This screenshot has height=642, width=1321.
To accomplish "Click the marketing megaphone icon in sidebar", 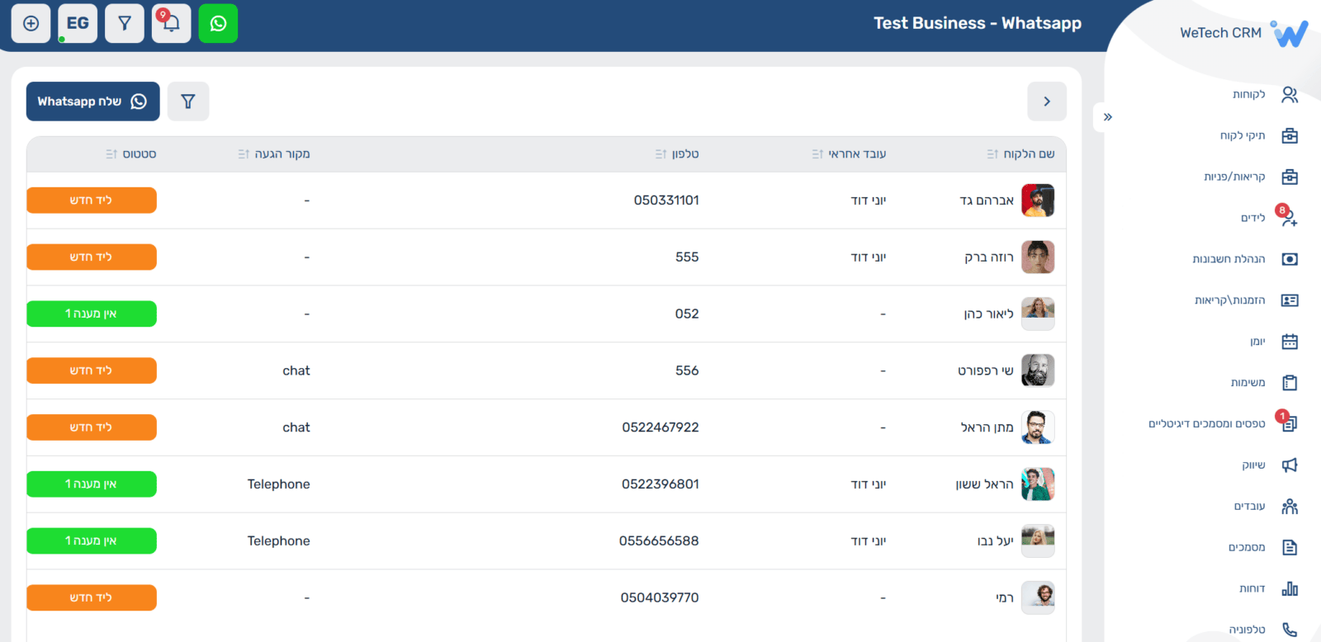I will pyautogui.click(x=1290, y=465).
